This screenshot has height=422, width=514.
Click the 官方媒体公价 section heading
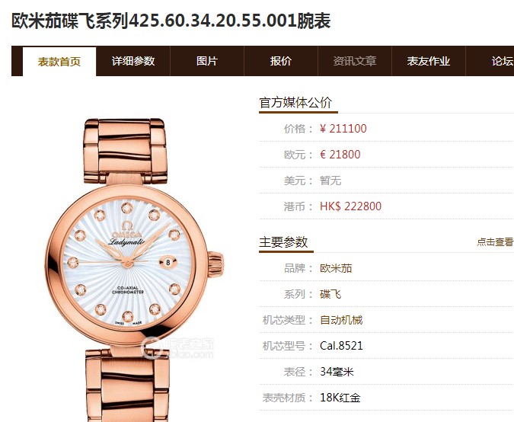coord(295,103)
